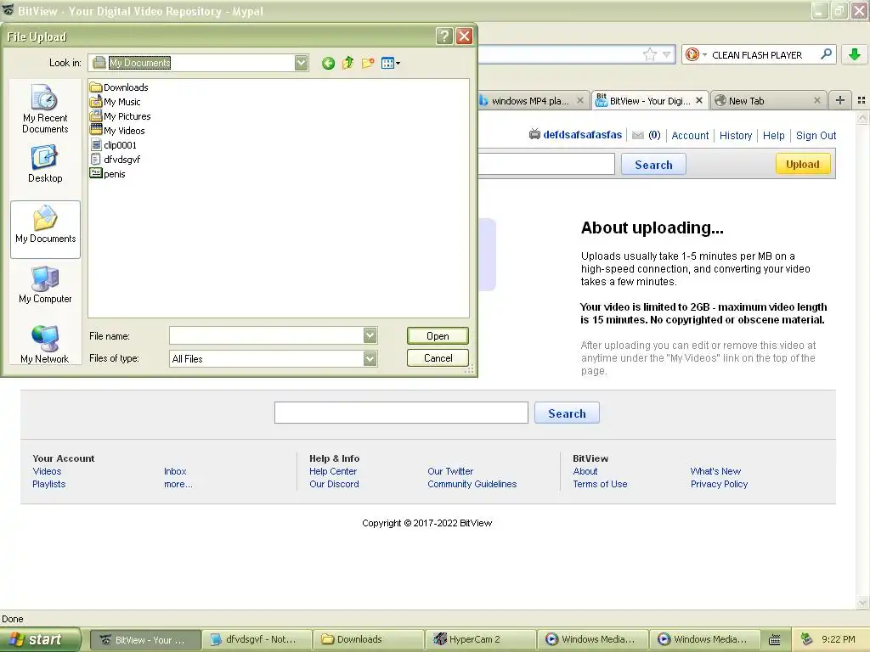
Task: Open Terms of Use footer link
Action: [x=600, y=484]
